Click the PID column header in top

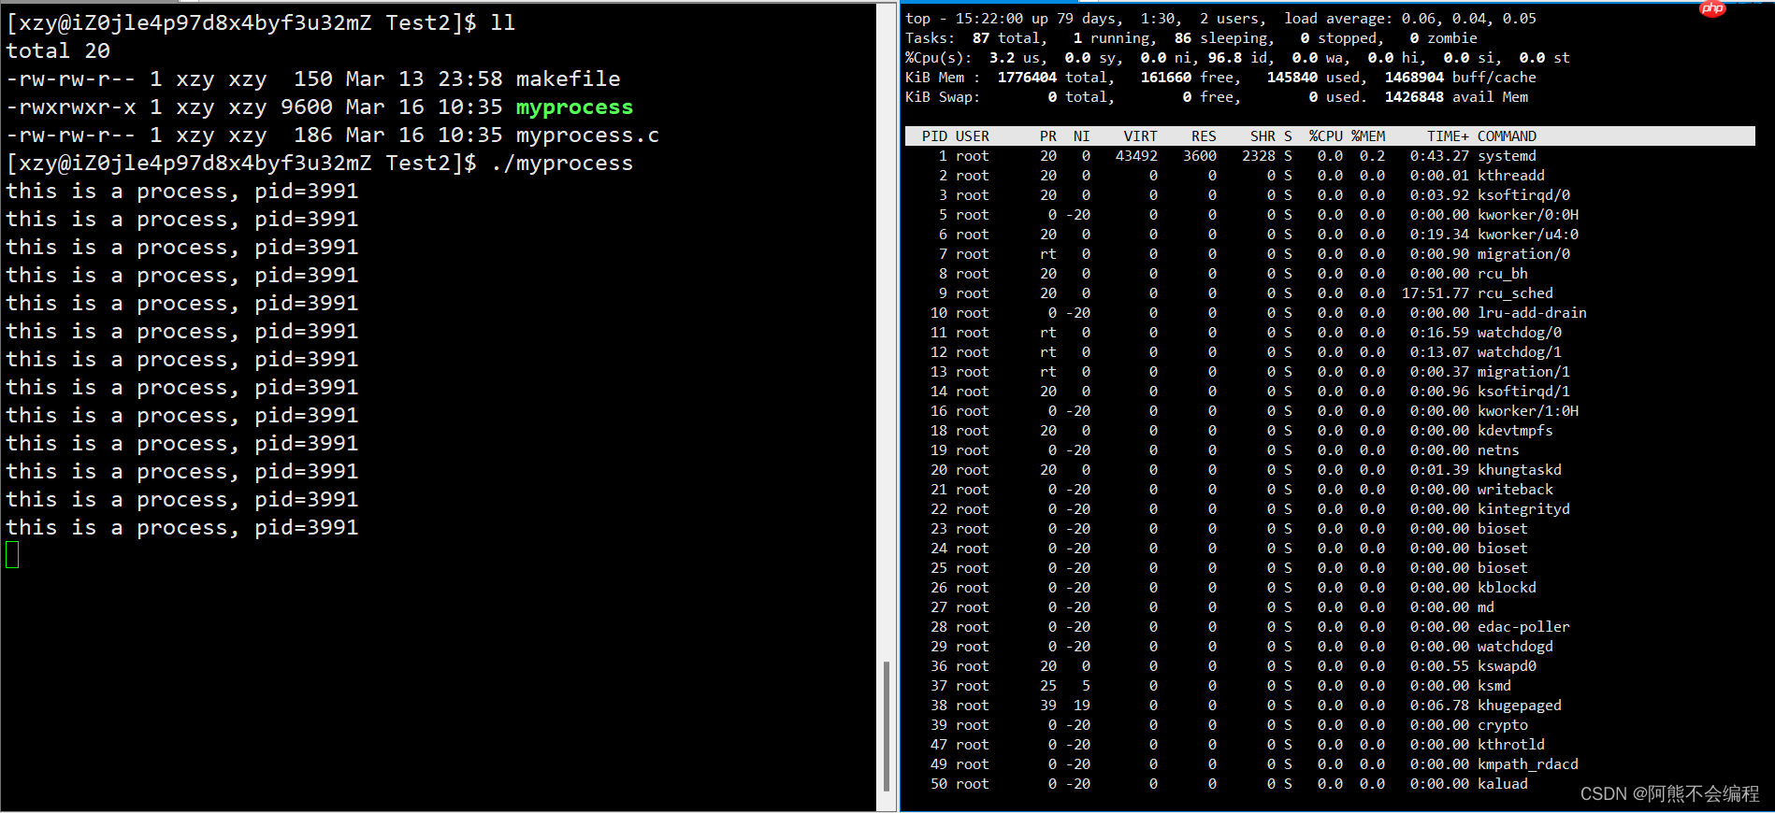933,136
